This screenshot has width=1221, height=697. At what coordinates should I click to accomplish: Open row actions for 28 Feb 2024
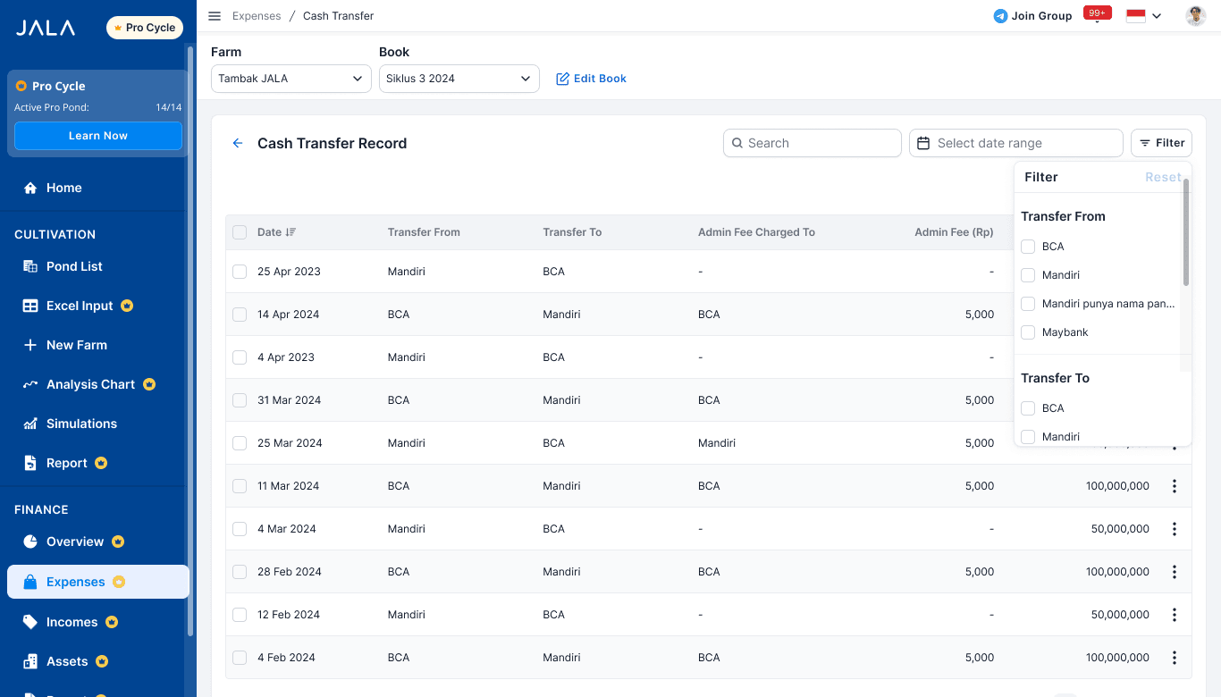pyautogui.click(x=1175, y=572)
